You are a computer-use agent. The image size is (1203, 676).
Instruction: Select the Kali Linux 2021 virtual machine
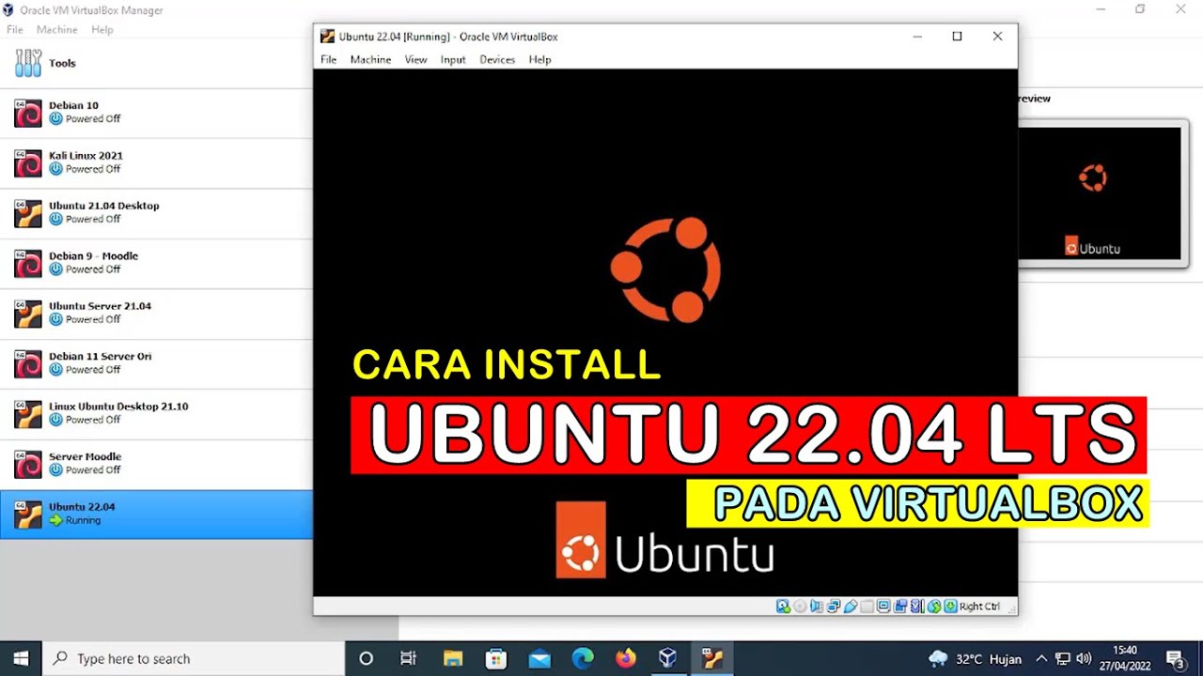pos(156,162)
